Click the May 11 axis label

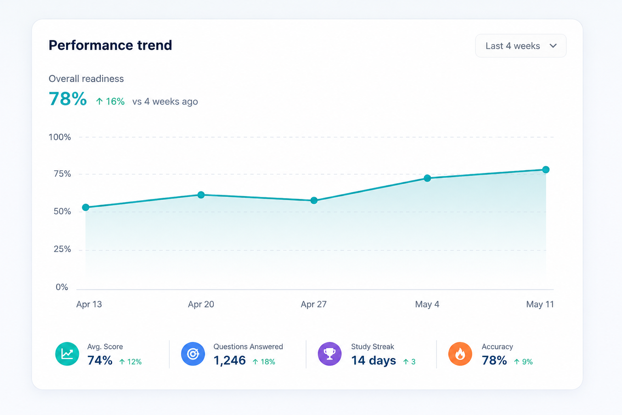click(540, 304)
